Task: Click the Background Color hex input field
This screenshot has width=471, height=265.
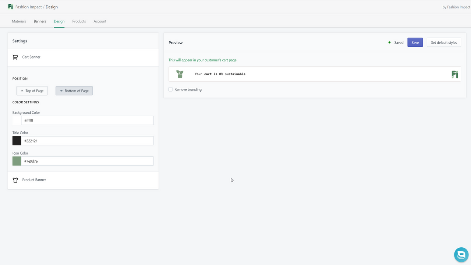Action: (87, 120)
